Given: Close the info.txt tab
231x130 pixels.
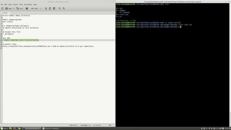Looking at the screenshot, I should [9, 13].
